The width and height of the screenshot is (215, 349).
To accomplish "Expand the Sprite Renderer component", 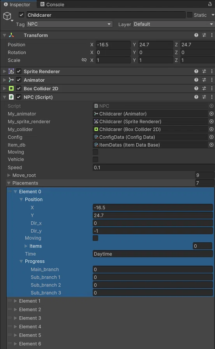I will 4,72.
